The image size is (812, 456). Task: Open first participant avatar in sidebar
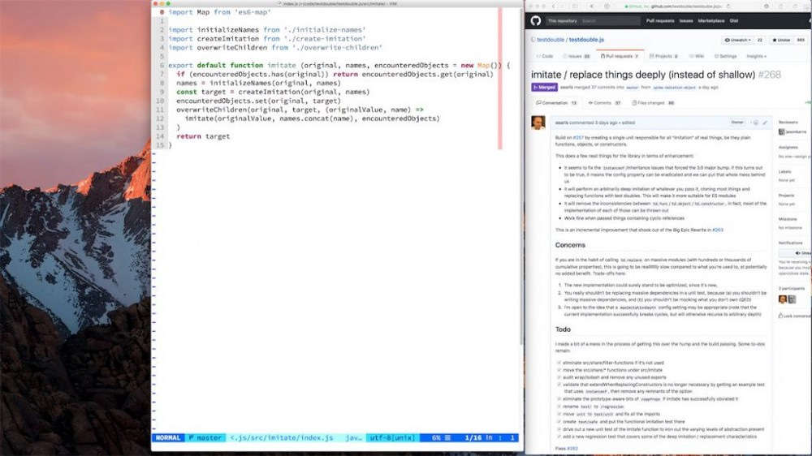(x=783, y=299)
